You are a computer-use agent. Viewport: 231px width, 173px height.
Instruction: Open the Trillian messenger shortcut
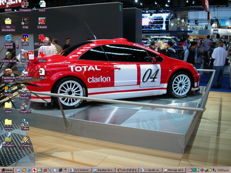point(25,123)
